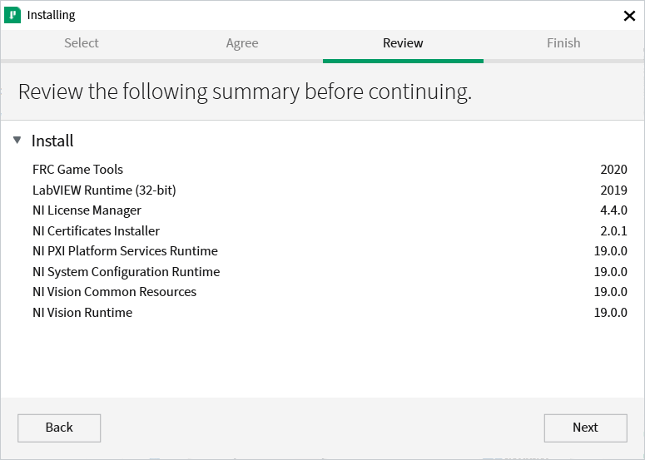
Task: Click version 4.4.0 of License Manager
Action: pos(613,210)
